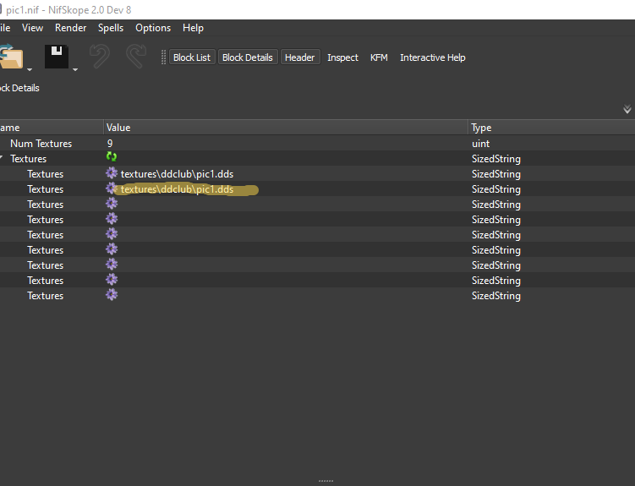Image resolution: width=635 pixels, height=486 pixels.
Task: Click the undo arrow icon
Action: point(100,57)
